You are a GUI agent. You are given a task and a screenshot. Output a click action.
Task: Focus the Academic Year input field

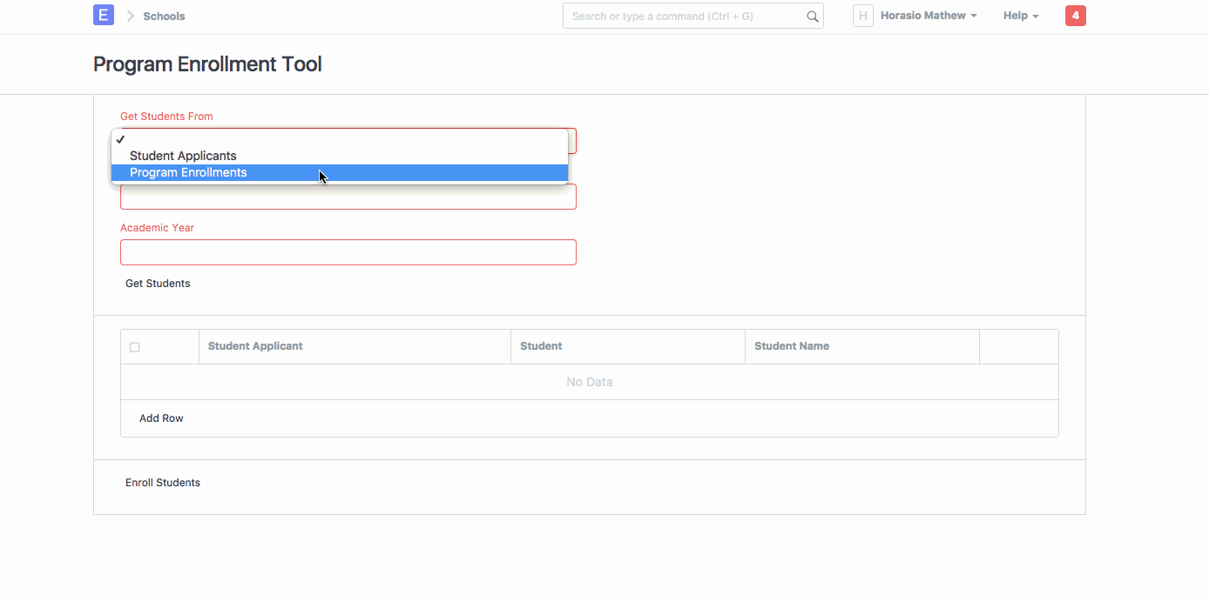[x=348, y=252]
